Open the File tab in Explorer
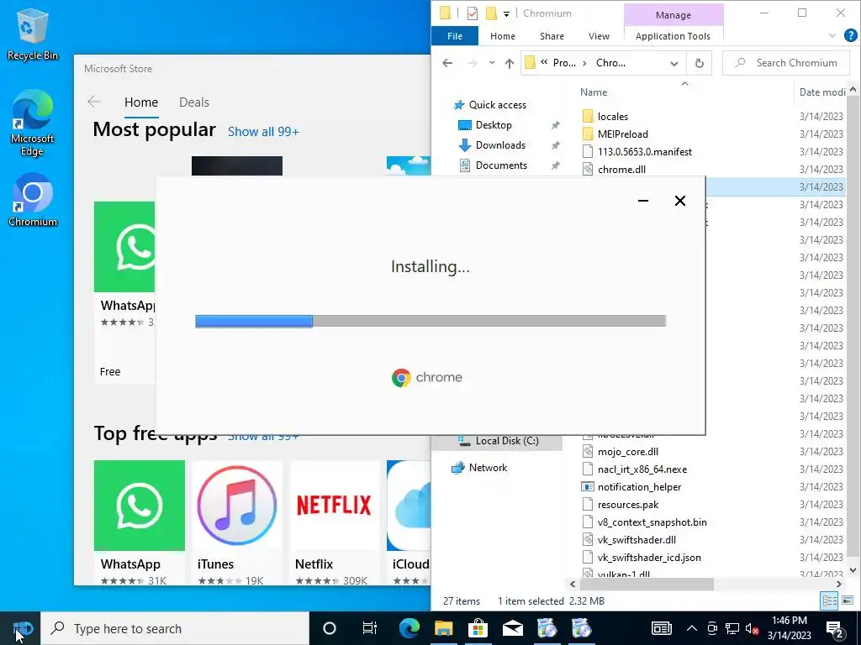This screenshot has height=645, width=861. coord(455,36)
